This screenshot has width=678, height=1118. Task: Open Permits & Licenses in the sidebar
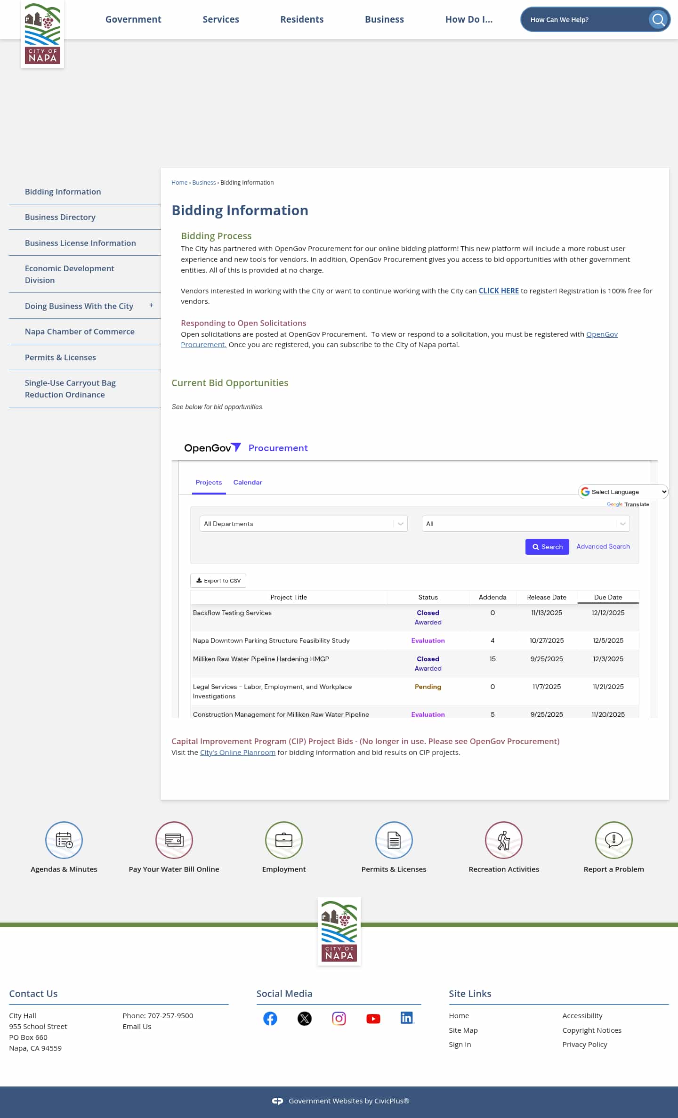(60, 357)
